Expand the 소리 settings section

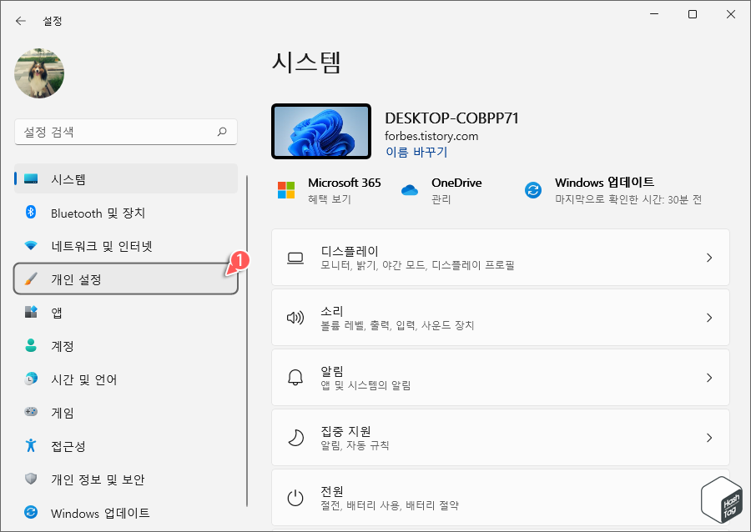[501, 317]
